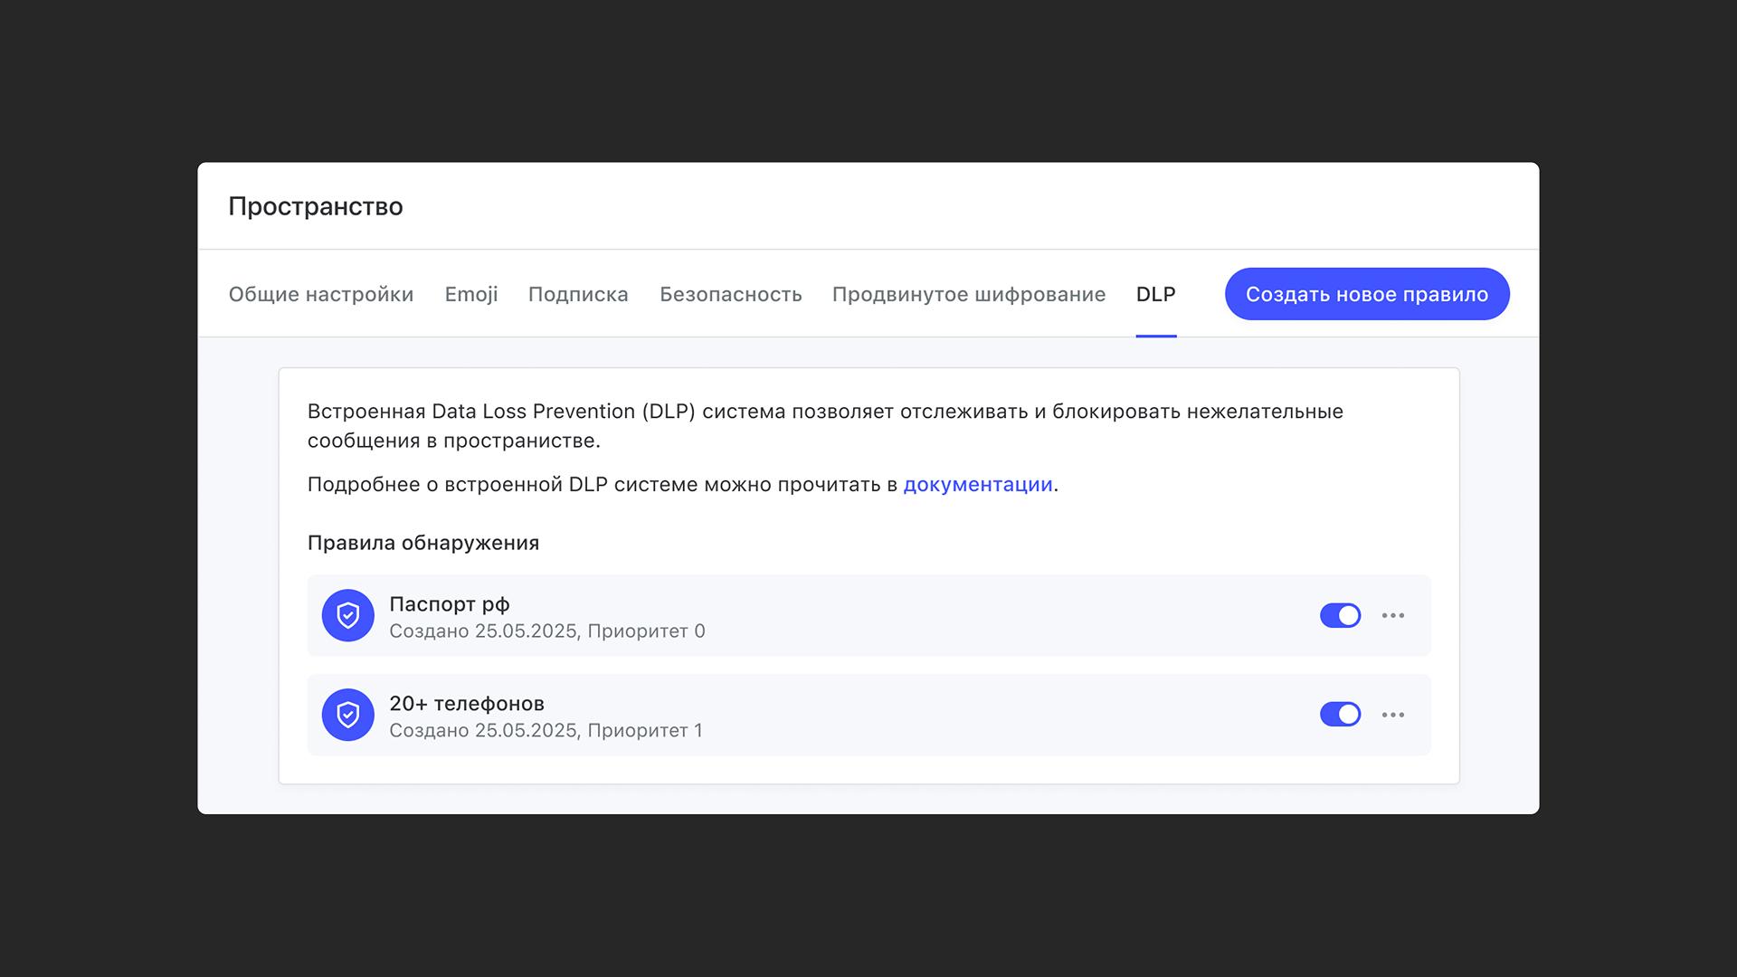Select the Продвинутое шифрование tab
Image resolution: width=1737 pixels, height=977 pixels.
coord(968,294)
